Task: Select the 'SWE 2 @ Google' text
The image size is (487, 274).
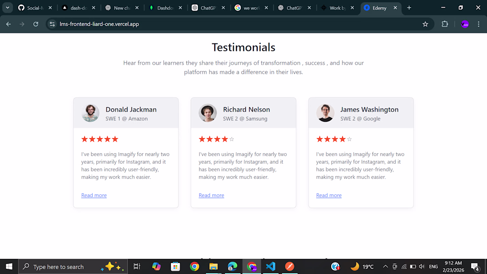Action: pos(360,119)
